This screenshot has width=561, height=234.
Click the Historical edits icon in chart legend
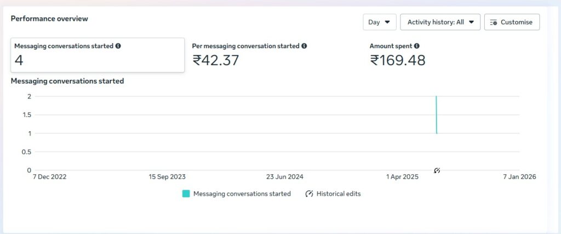[309, 194]
